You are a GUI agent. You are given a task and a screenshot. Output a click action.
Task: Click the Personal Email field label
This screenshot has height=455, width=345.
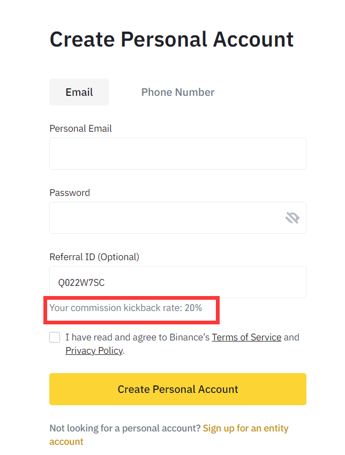(x=80, y=128)
